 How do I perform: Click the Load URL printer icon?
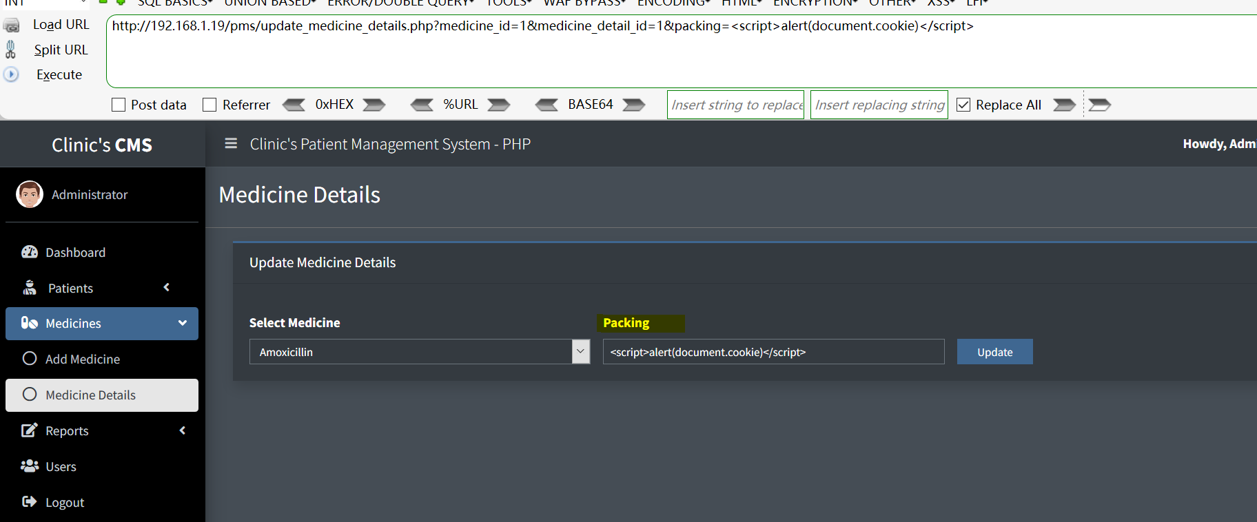point(11,25)
